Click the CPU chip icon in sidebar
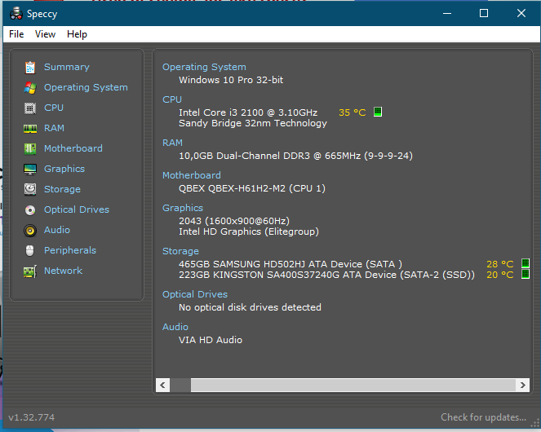 [x=30, y=108]
